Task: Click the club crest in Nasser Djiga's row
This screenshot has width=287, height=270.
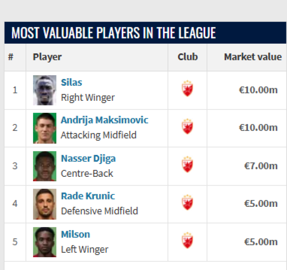Action: [187, 165]
